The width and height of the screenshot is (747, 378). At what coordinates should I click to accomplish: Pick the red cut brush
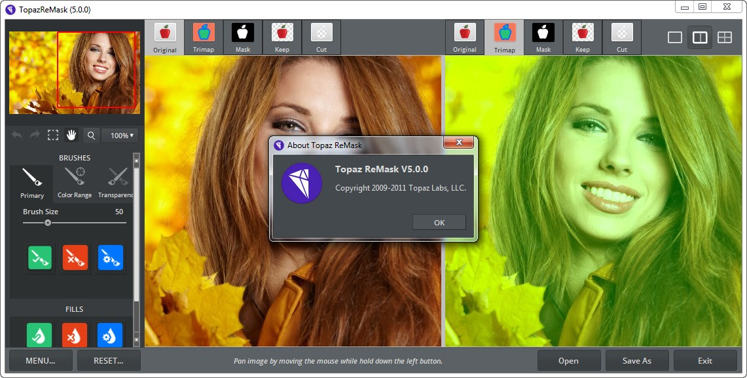(75, 257)
